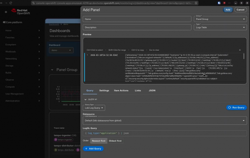Expand the Networking navigation section
250x158 pixels.
(22, 59)
